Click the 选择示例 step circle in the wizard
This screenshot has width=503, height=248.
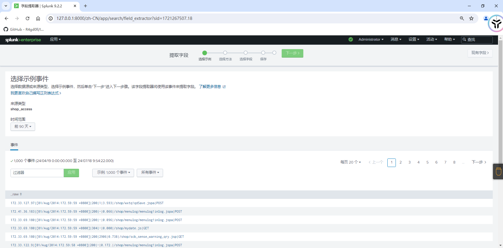[x=205, y=53]
